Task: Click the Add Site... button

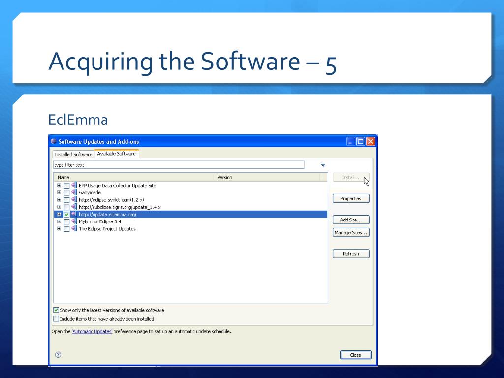Action: pyautogui.click(x=350, y=220)
